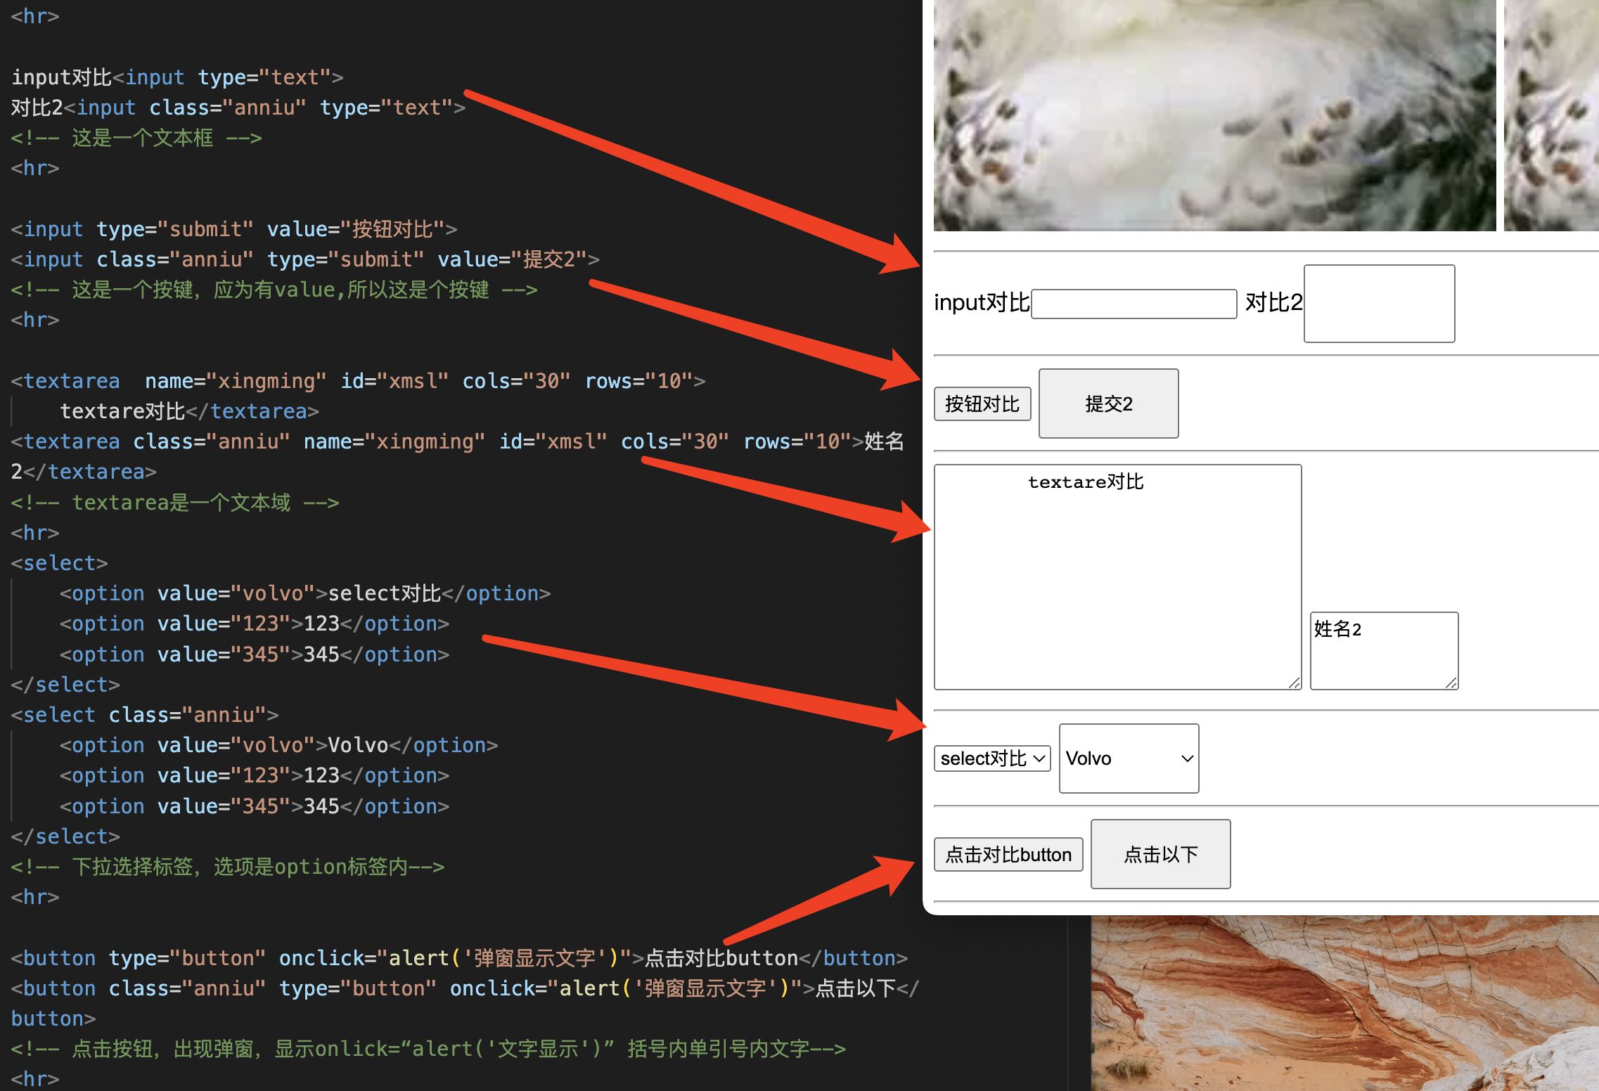Click the code line "<!-- 这是一个文本框 -->"

(136, 138)
